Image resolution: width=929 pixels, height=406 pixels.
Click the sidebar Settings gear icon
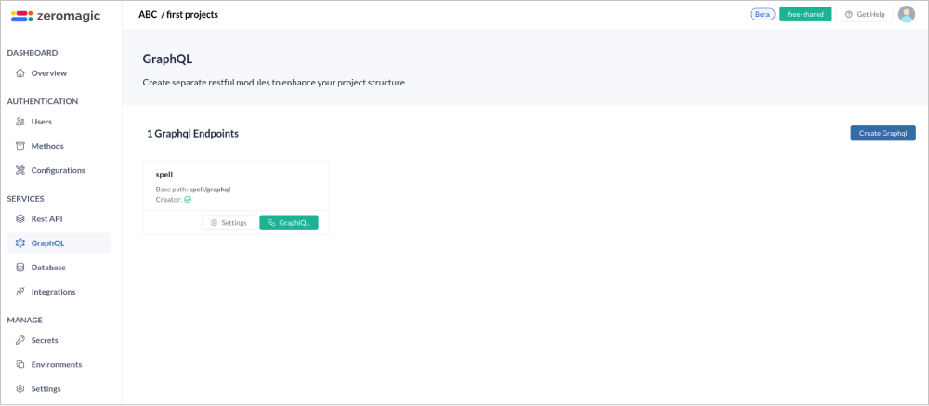click(20, 389)
